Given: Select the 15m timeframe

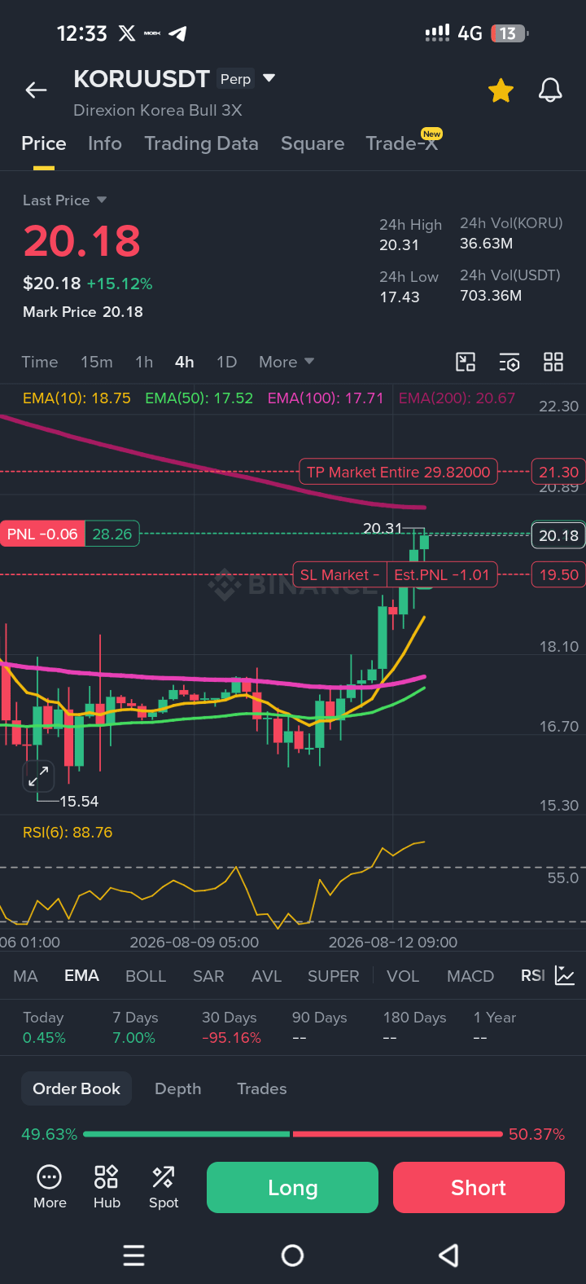Looking at the screenshot, I should [x=97, y=362].
